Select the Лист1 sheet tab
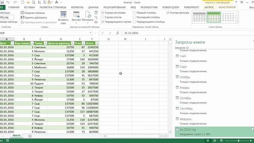The height and width of the screenshot is (143, 254). [x=17, y=135]
